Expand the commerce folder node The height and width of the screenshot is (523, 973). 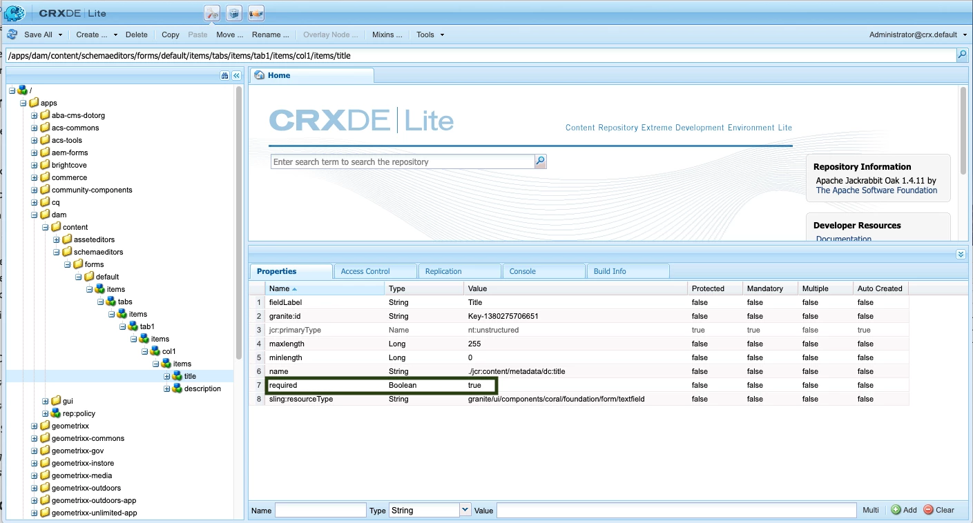click(34, 177)
